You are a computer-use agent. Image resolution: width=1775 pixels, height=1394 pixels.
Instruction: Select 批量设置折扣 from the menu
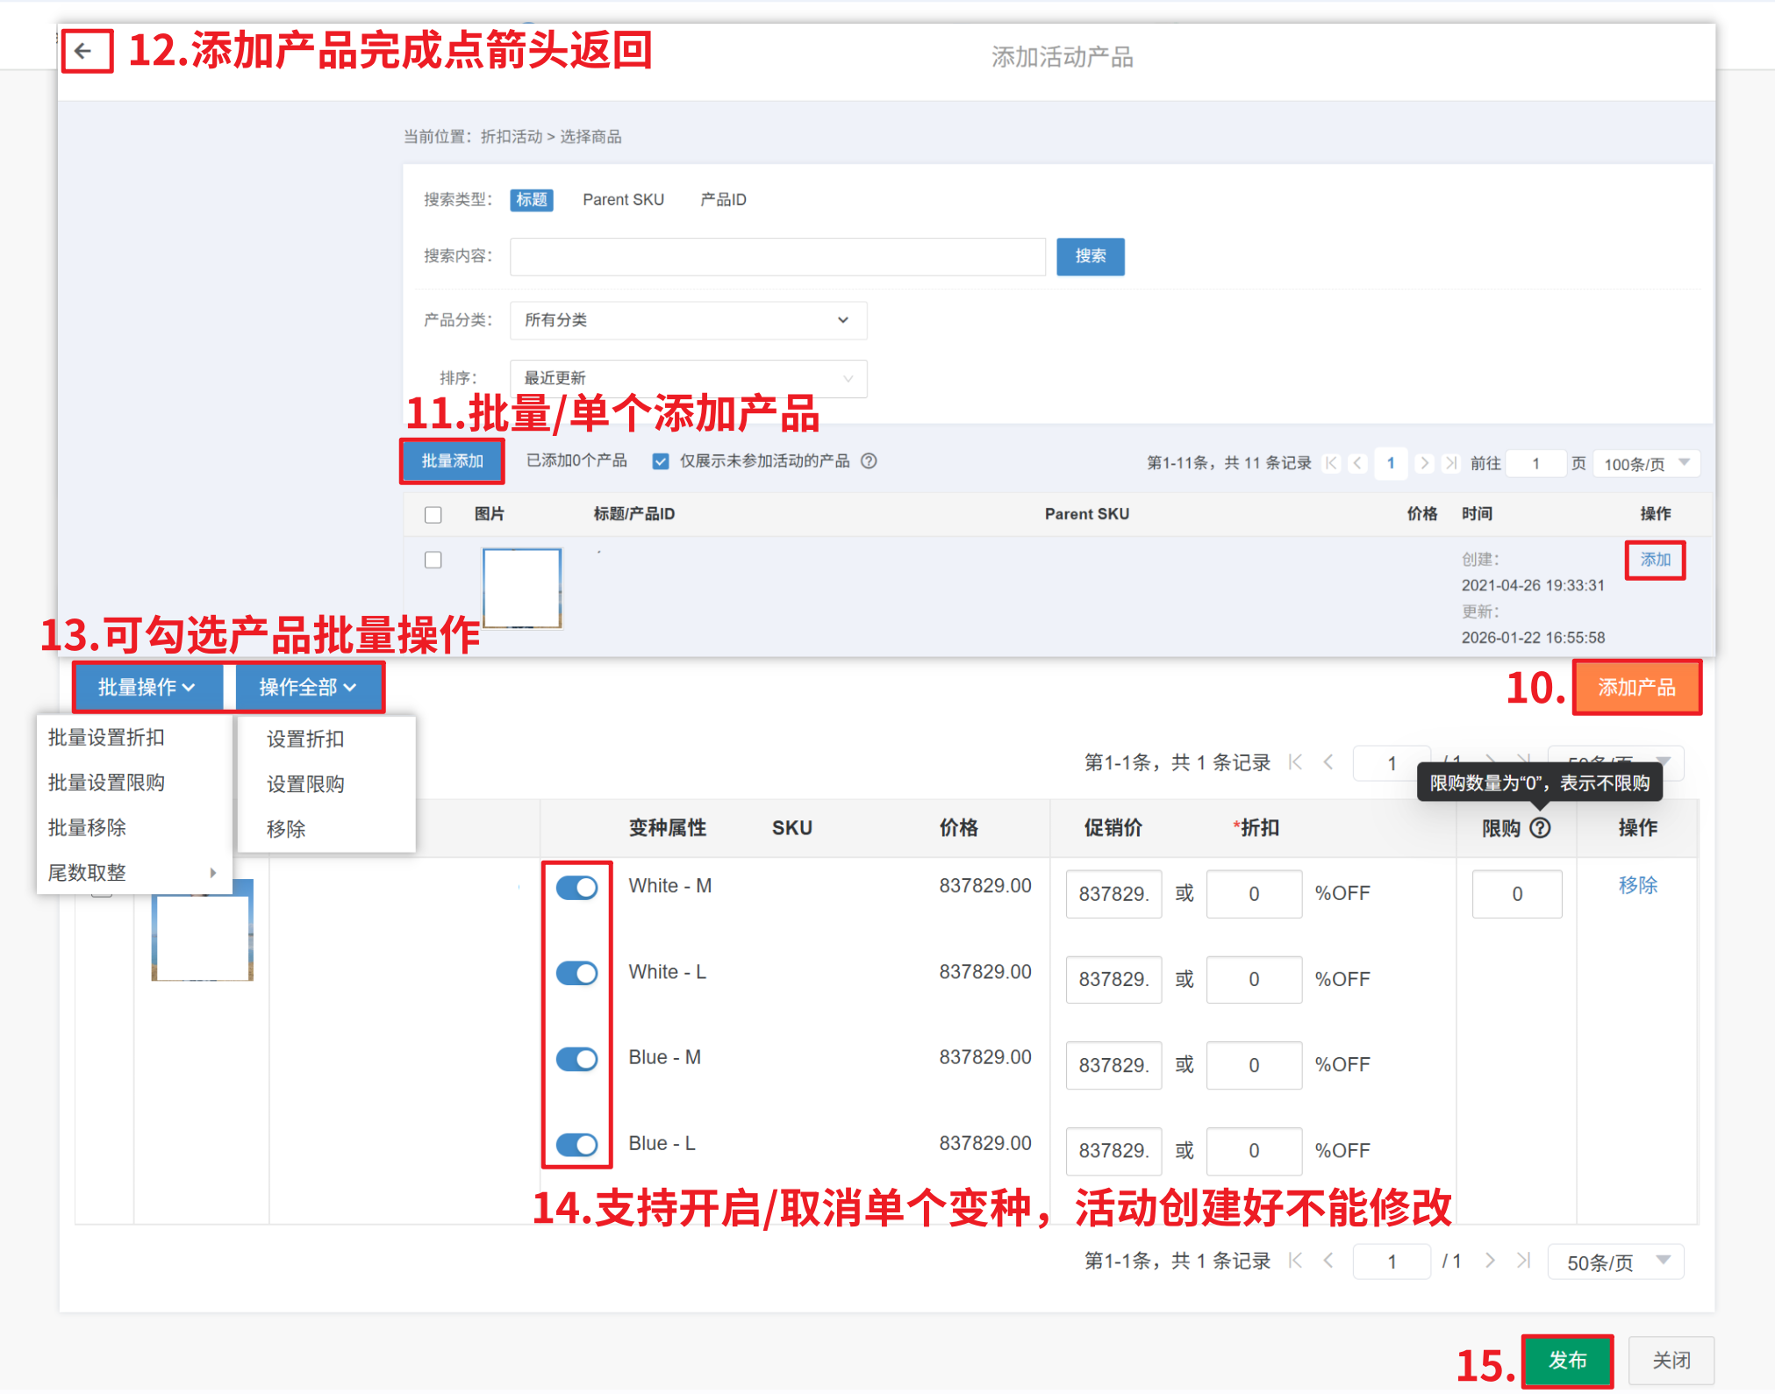click(x=106, y=738)
